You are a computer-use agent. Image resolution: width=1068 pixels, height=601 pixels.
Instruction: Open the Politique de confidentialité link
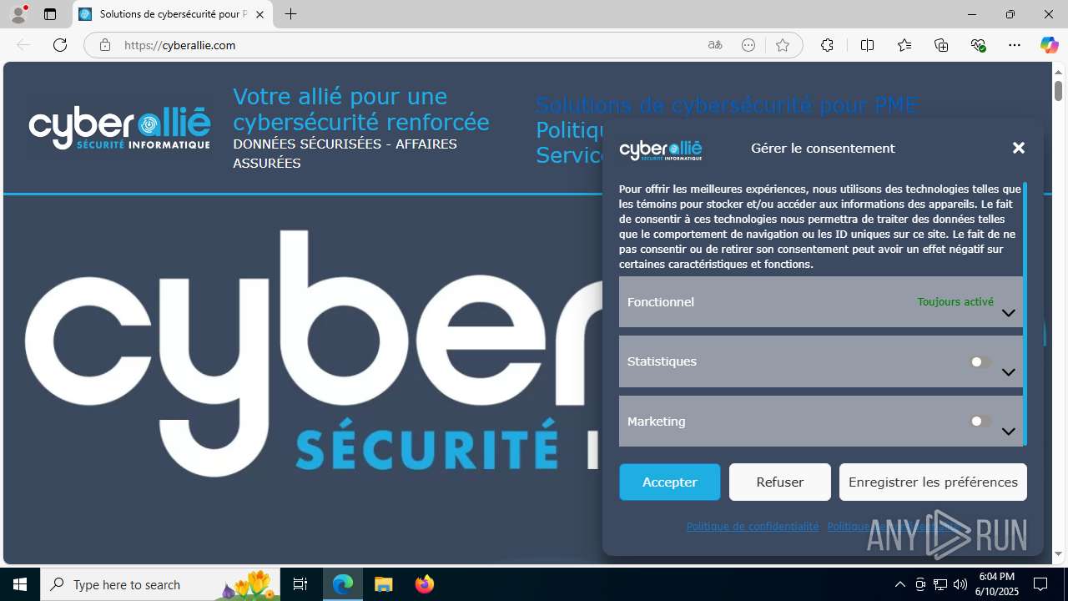753,526
